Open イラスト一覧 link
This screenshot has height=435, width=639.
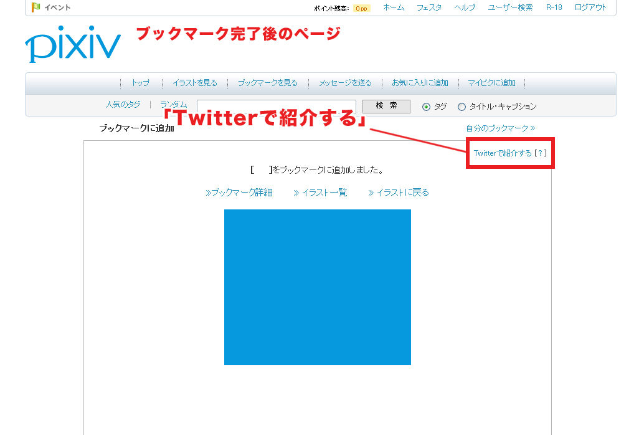pos(320,193)
